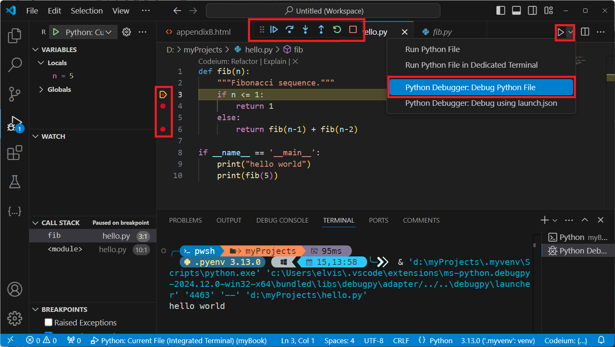Switch to the Debug Console tab
Screen dimensions: 615x347
click(282, 220)
